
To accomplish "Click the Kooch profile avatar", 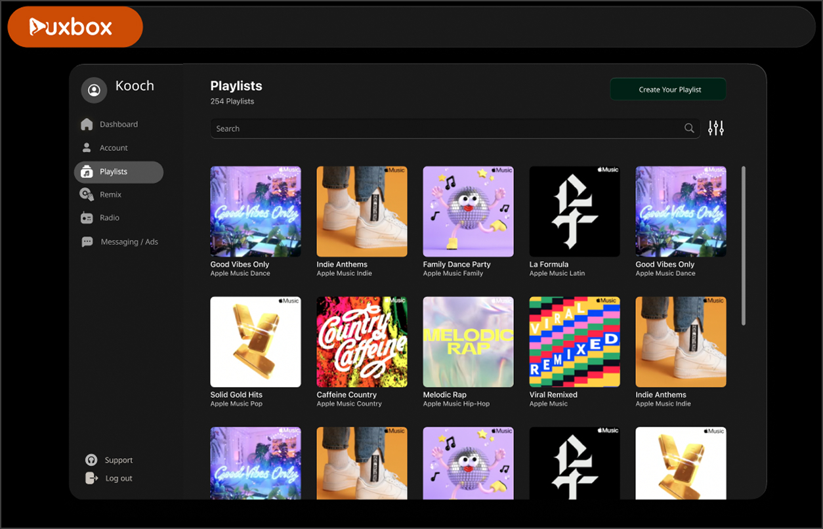I will [x=94, y=90].
